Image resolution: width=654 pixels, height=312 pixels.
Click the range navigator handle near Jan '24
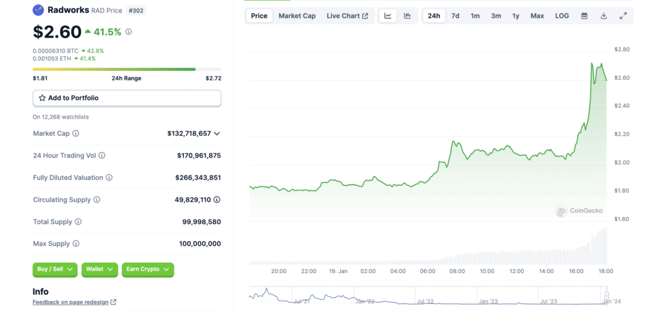point(607,295)
